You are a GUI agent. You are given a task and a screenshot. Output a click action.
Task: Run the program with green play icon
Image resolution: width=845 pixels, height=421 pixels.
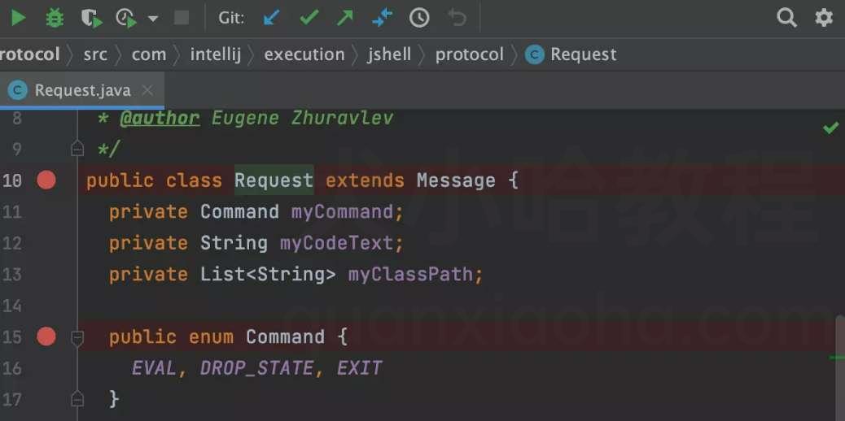coord(19,19)
